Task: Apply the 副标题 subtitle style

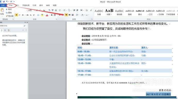Action: point(119,12)
